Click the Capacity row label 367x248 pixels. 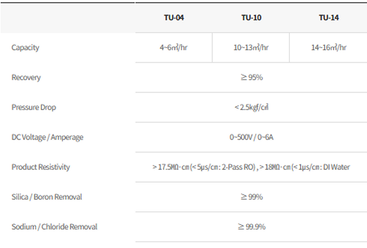pos(25,48)
